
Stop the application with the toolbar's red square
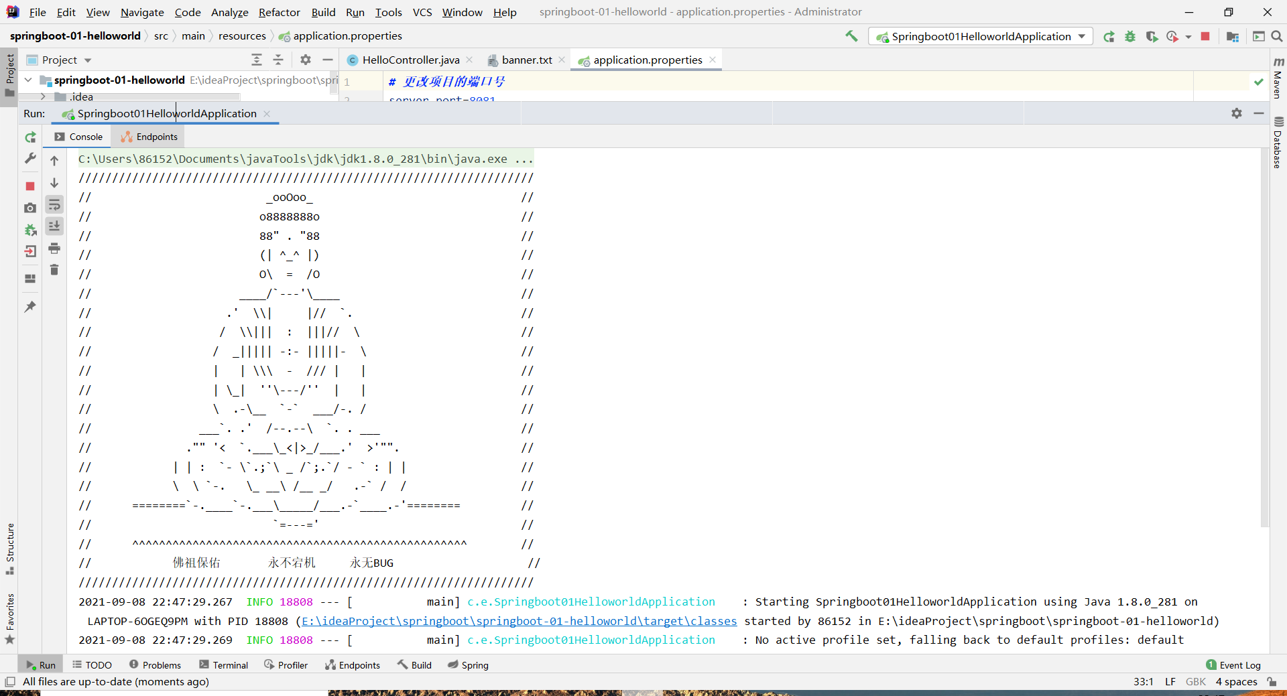click(1205, 36)
